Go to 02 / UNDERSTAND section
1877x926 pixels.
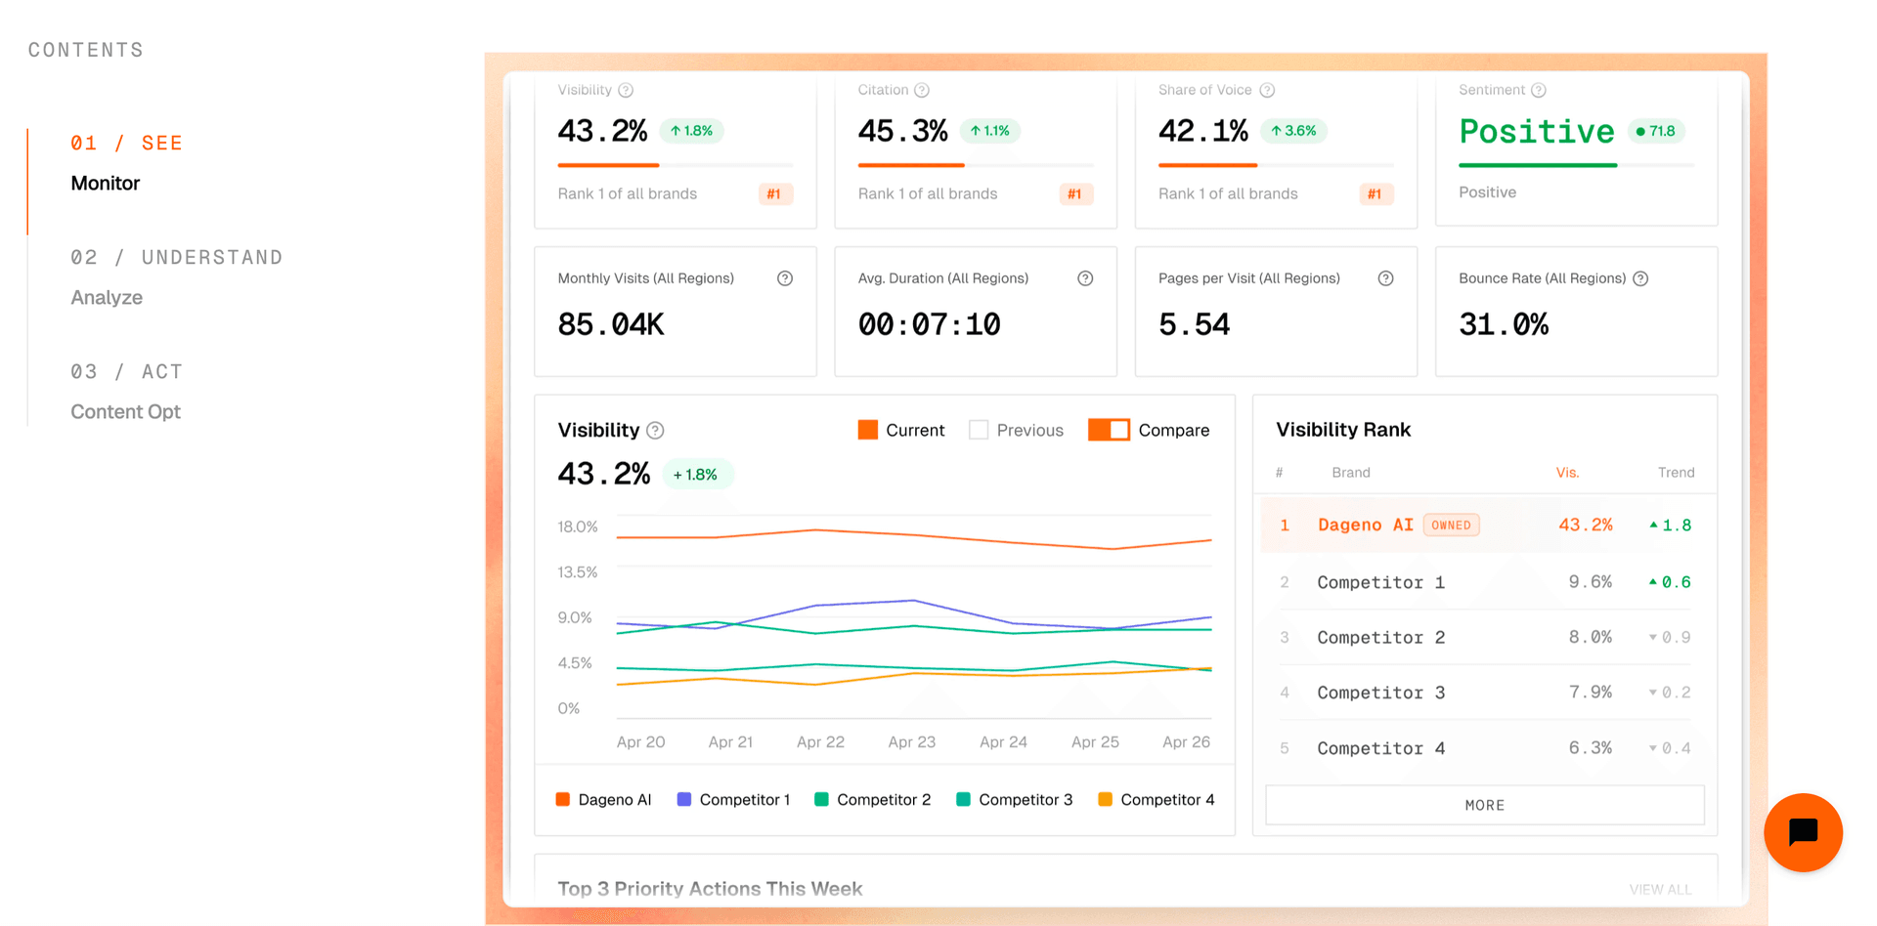(x=176, y=257)
